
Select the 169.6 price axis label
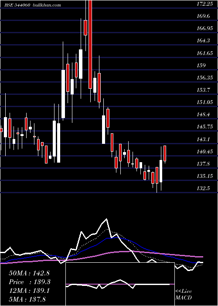tap(204, 16)
